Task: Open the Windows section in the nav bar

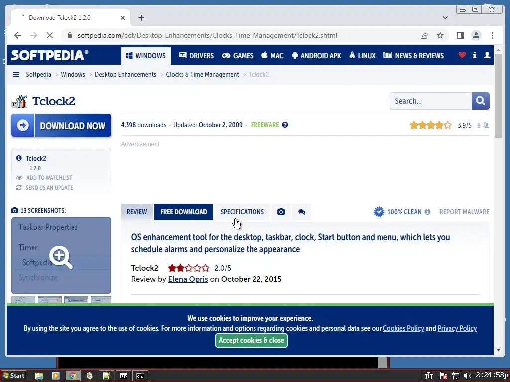Action: click(x=146, y=56)
